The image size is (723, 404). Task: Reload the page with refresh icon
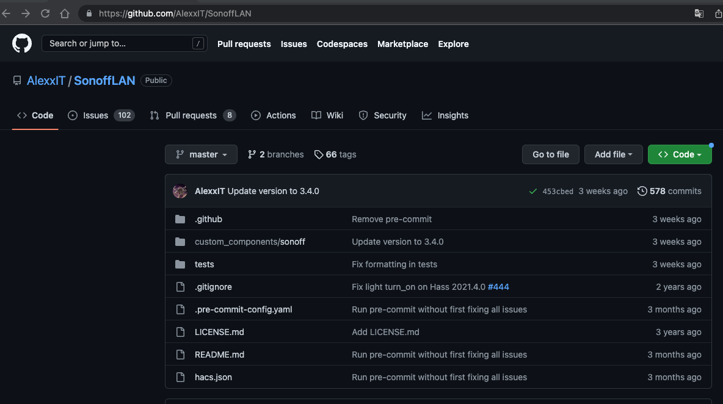[x=45, y=14]
